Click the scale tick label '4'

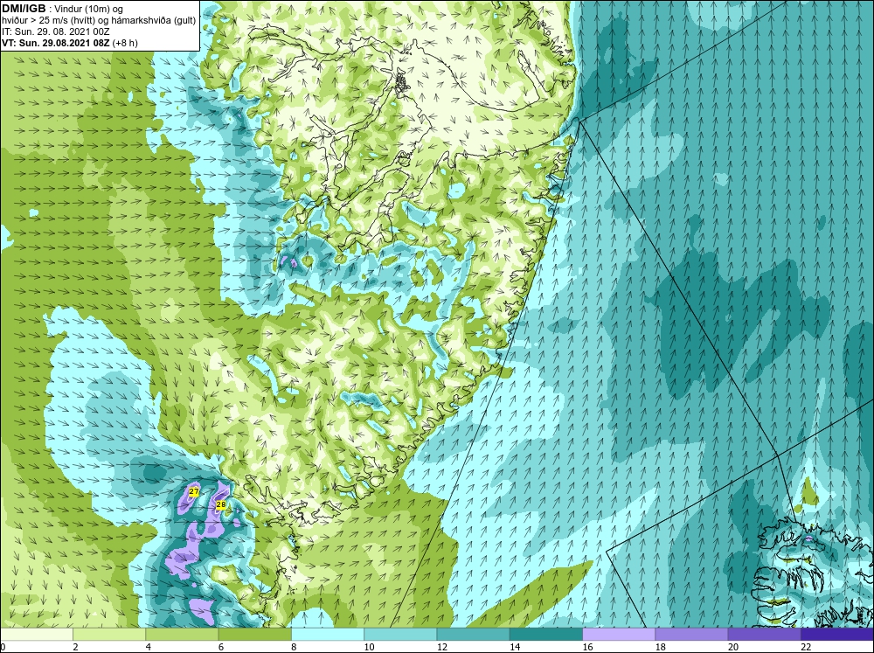pos(149,647)
